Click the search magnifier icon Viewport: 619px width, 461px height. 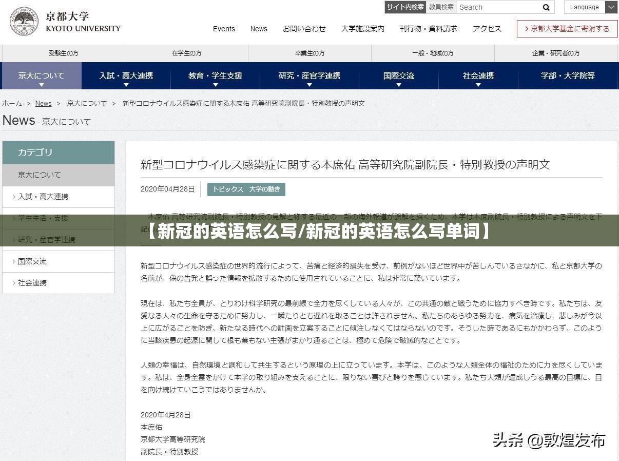point(546,7)
